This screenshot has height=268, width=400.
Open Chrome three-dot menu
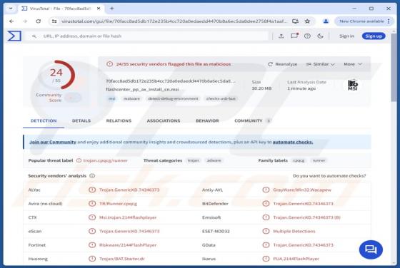pyautogui.click(x=389, y=21)
